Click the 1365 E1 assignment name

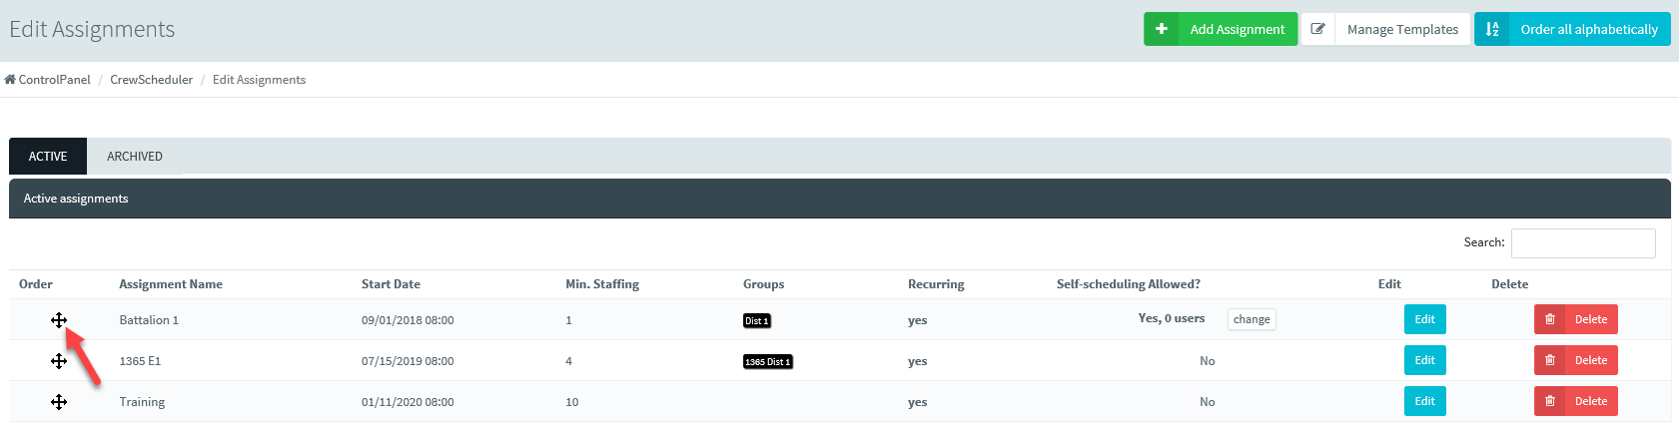(140, 361)
